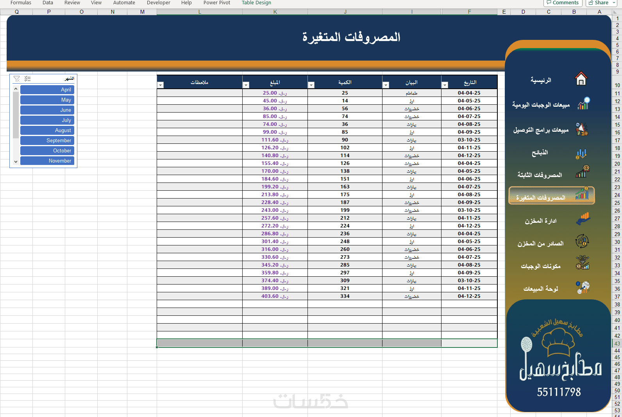Click the variable expenses المصروفات المتغيرة icon
Viewport: 622px width, 417px height.
[x=582, y=193]
